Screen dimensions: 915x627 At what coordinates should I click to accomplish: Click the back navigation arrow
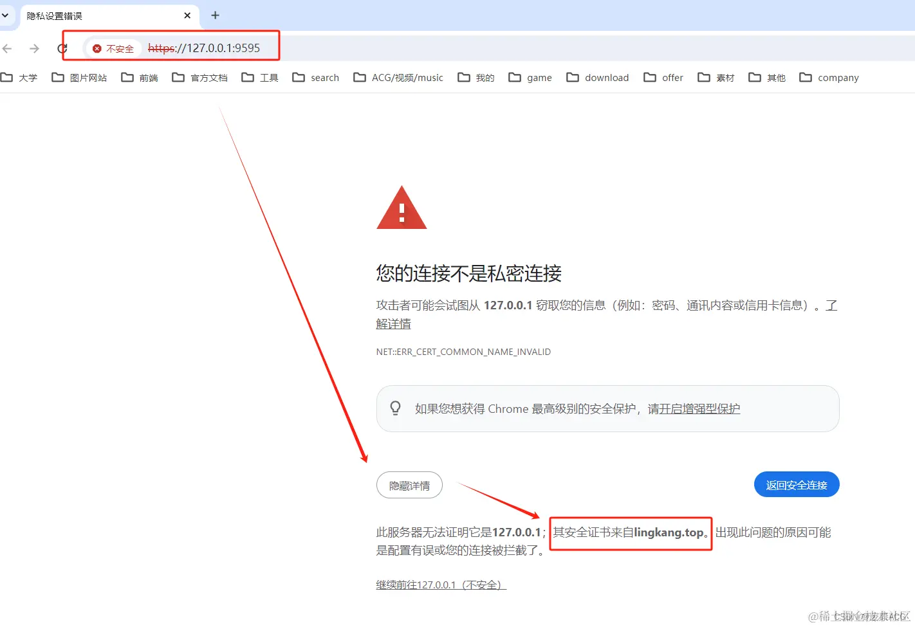point(6,48)
